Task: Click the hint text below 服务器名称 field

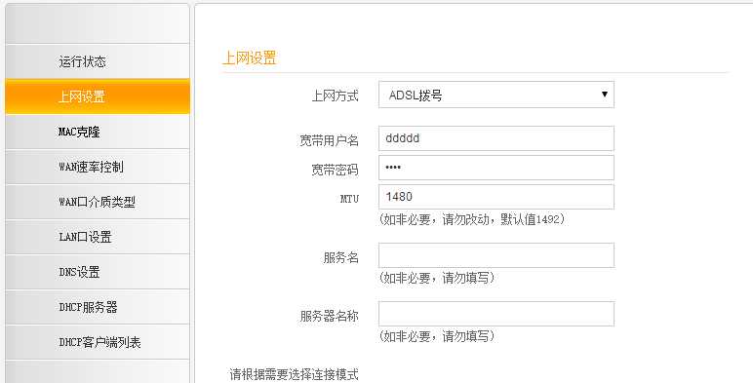Action: (437, 336)
